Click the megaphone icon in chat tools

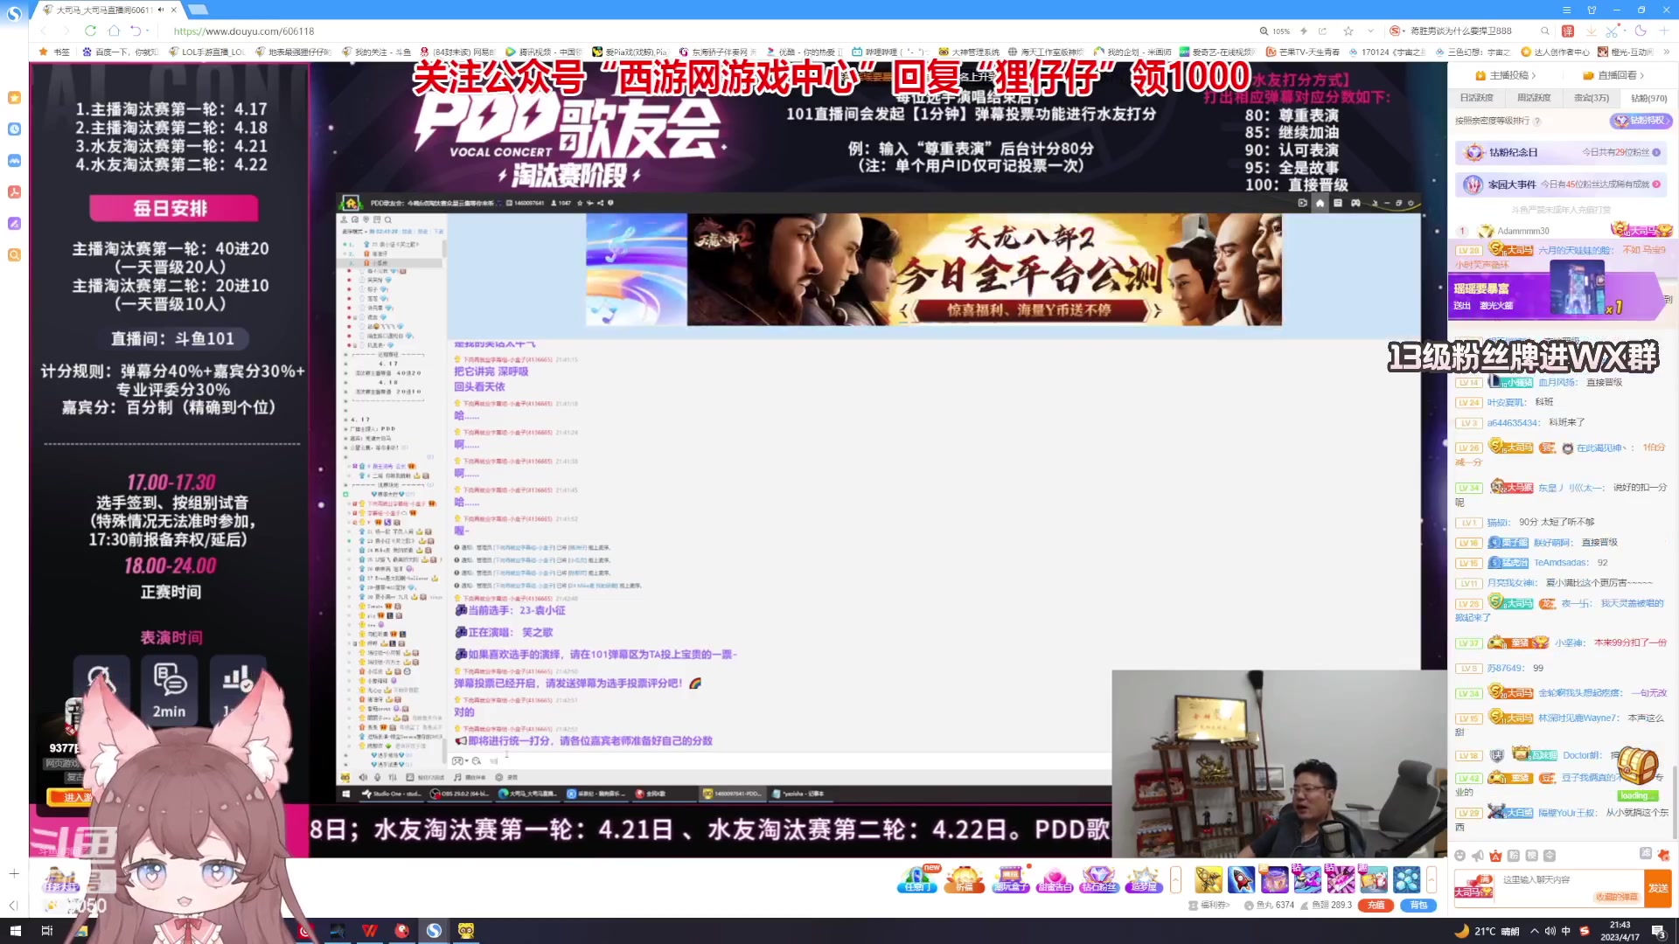tap(1478, 856)
